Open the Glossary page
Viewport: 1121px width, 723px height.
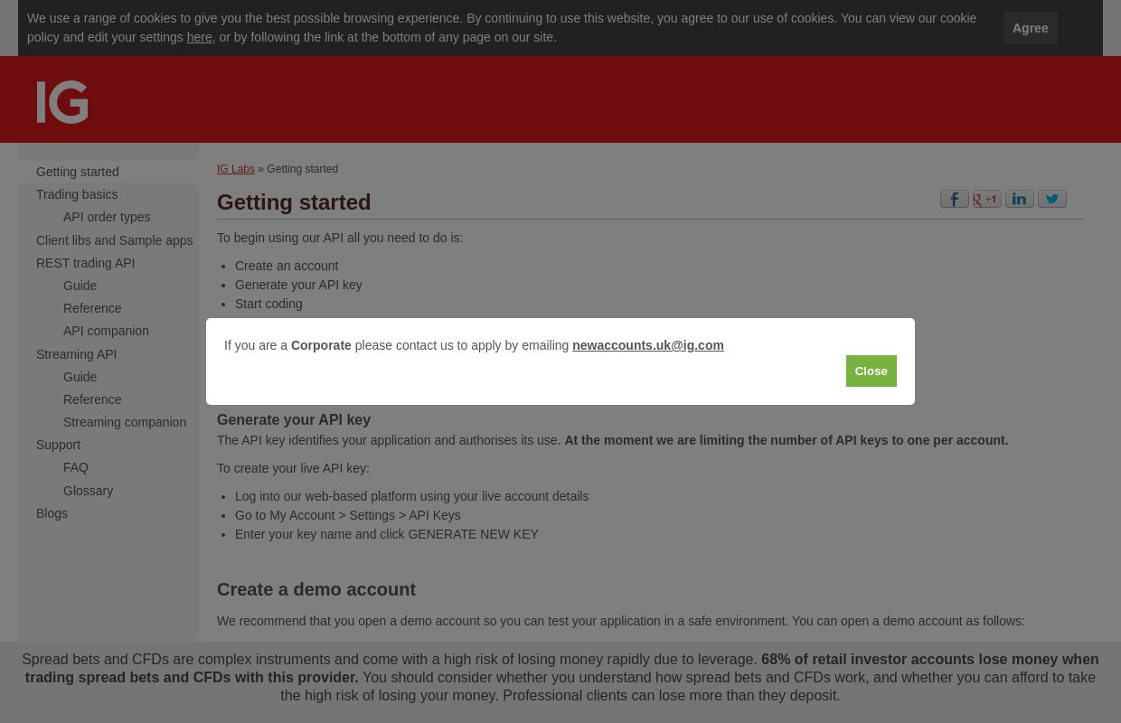pyautogui.click(x=89, y=491)
